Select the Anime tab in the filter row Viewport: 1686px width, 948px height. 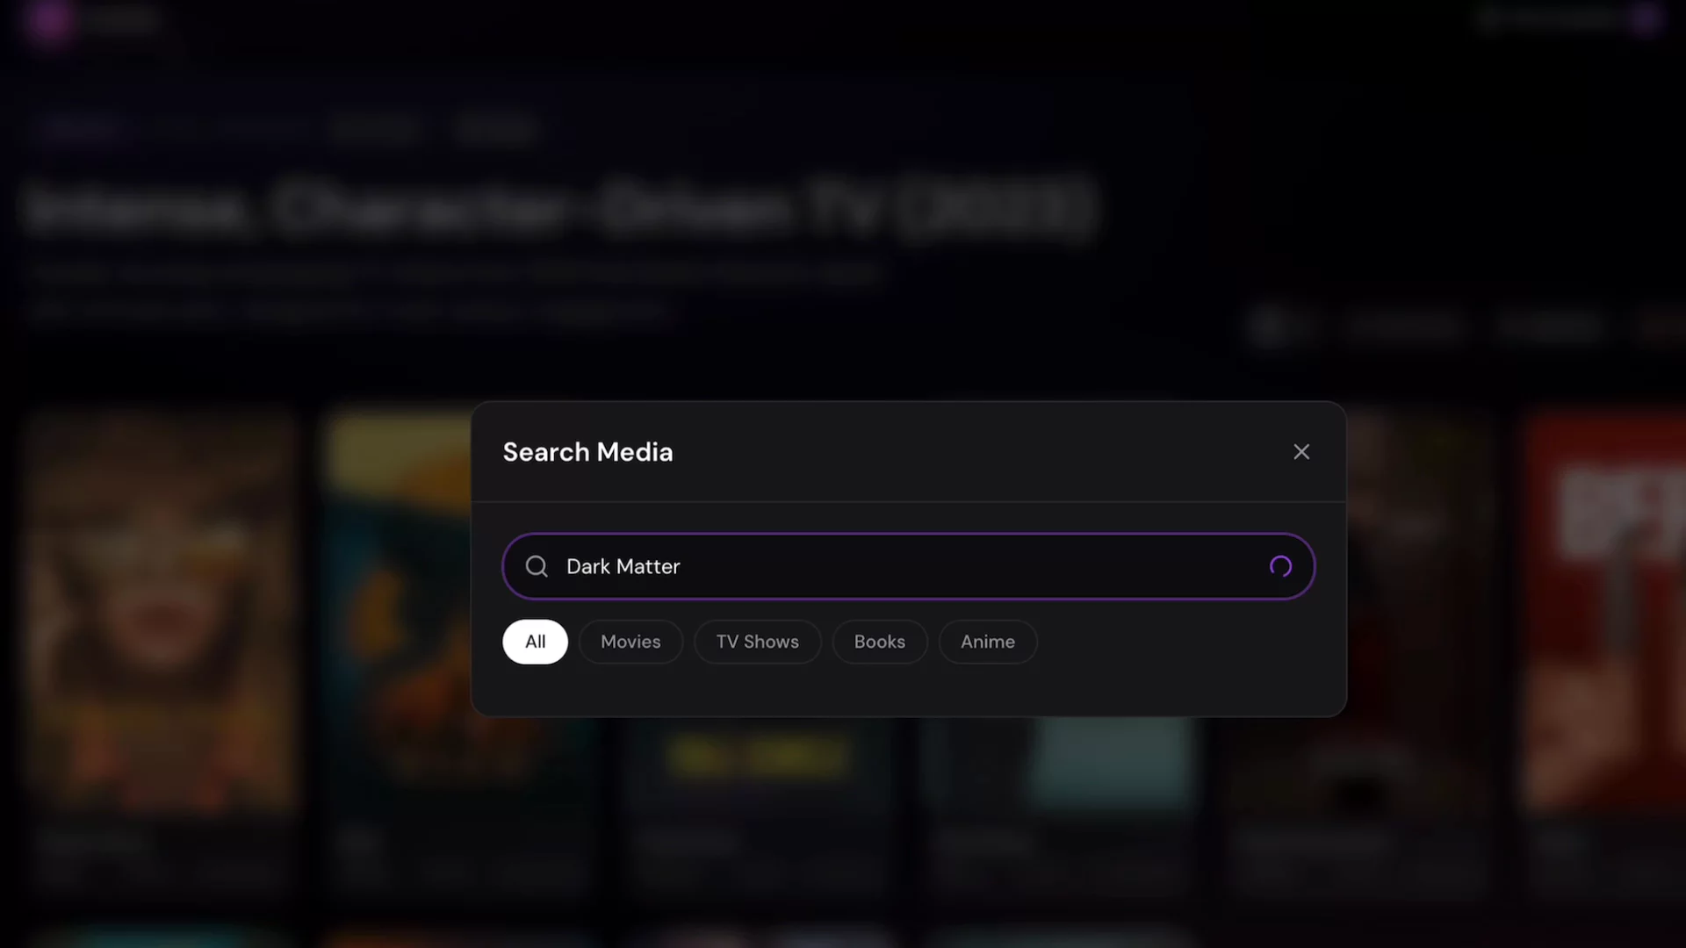(x=987, y=642)
